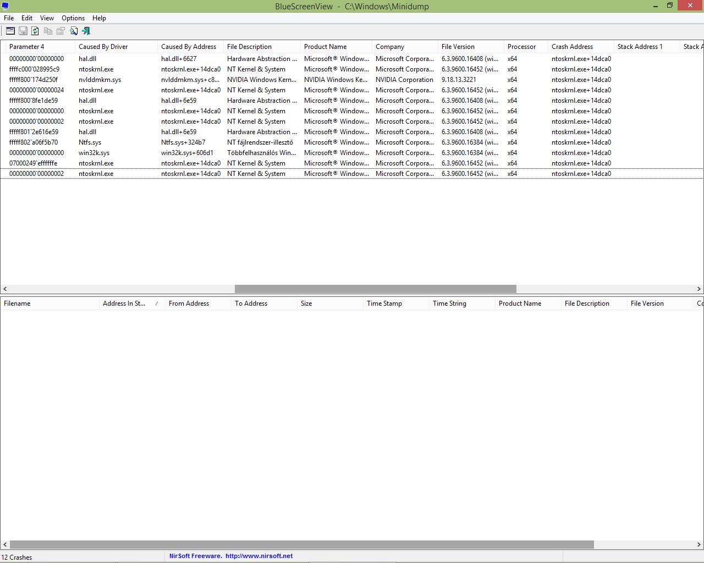Click the Time Stamp column header
This screenshot has width=704, height=563.
pos(396,303)
